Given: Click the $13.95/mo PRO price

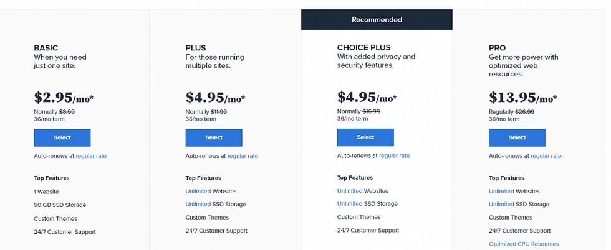Looking at the screenshot, I should 523,97.
